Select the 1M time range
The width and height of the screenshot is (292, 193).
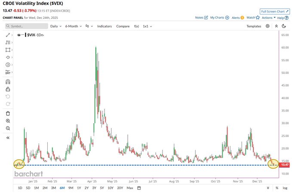click(36, 188)
